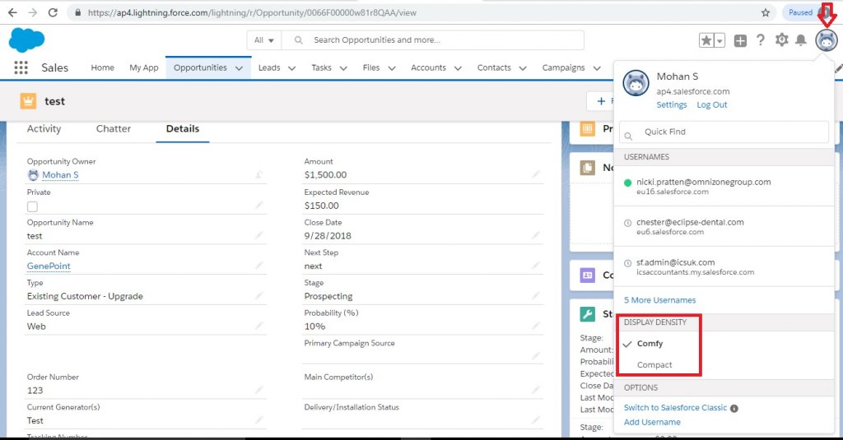Expand Accounts tab dropdown chevron
The height and width of the screenshot is (440, 843).
(458, 68)
